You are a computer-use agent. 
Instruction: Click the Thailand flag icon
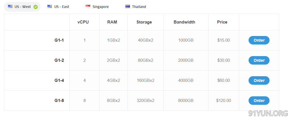128,7
